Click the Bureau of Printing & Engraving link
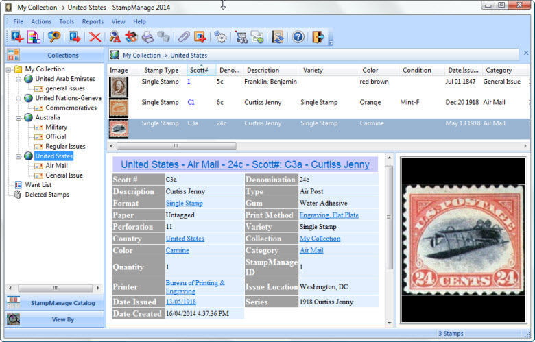 (195, 286)
